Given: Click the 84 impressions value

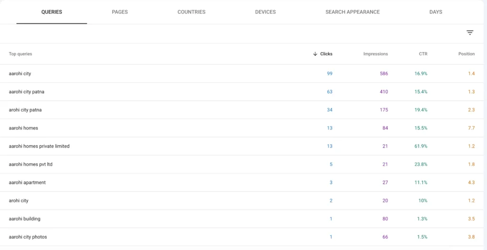Looking at the screenshot, I should pyautogui.click(x=385, y=128).
